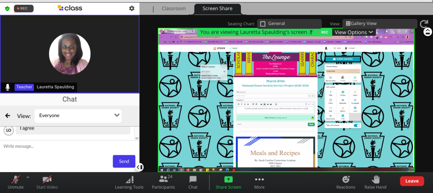The width and height of the screenshot is (433, 193).
Task: Switch to the Classroom tab
Action: point(174,8)
